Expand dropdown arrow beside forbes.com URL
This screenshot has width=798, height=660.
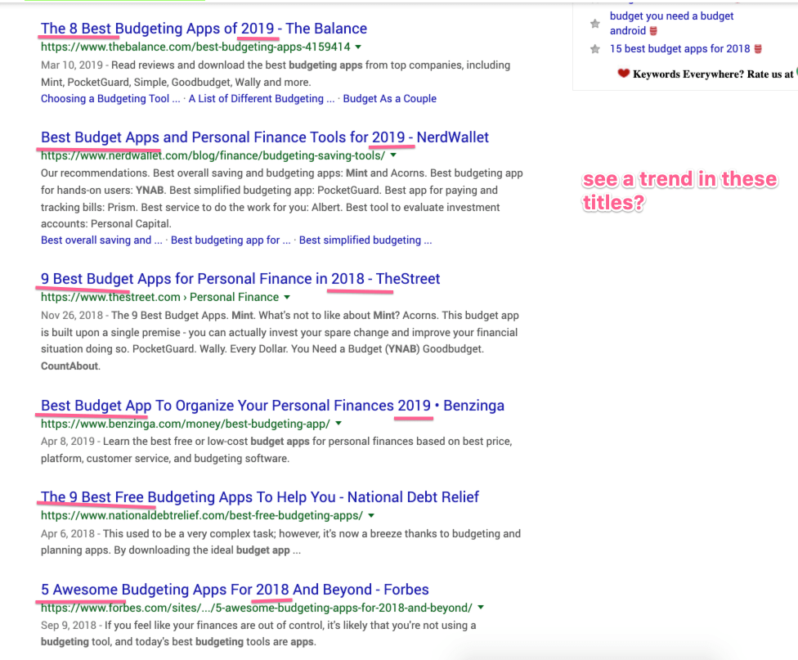(x=481, y=608)
